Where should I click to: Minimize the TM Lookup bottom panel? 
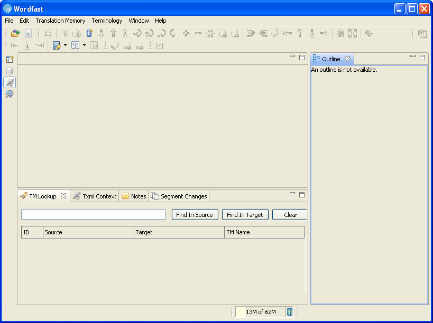292,194
